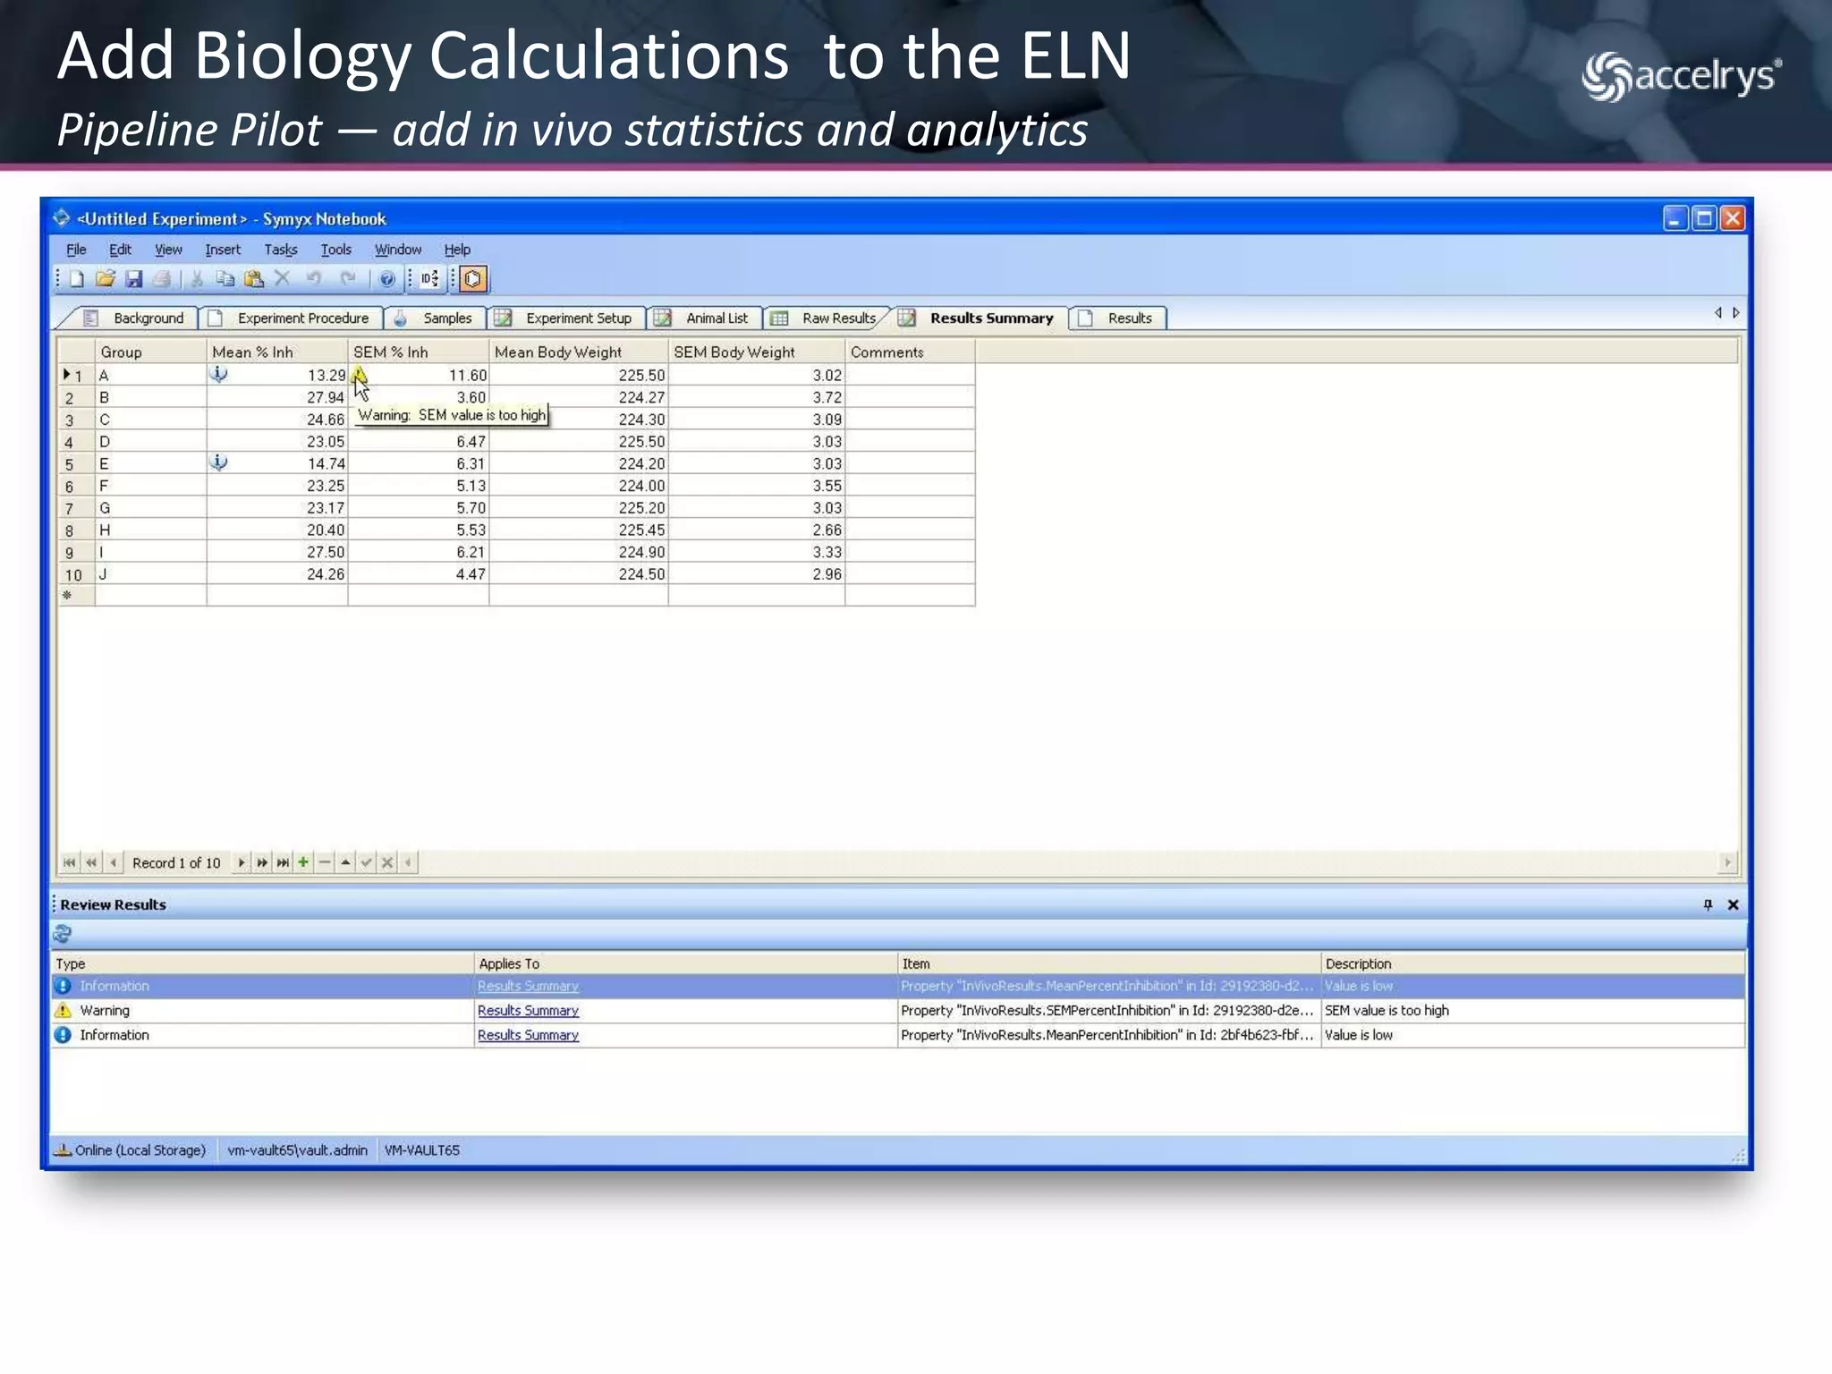Switch to the Animal List tab
This screenshot has height=1374, width=1832.
(705, 318)
